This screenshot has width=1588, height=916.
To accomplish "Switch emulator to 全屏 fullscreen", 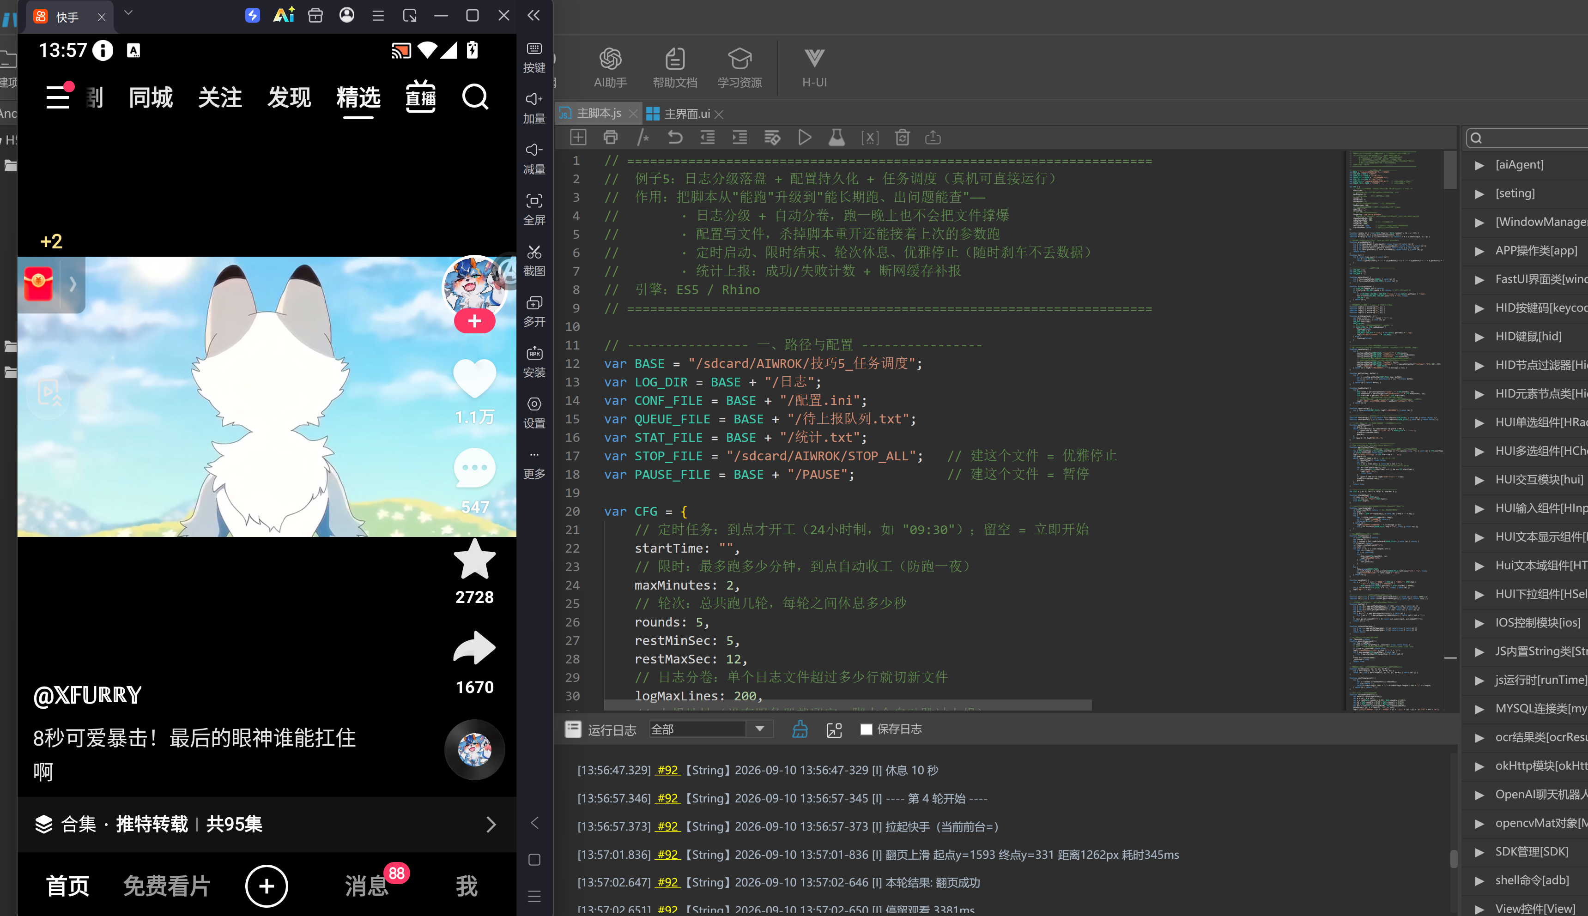I will 534,210.
